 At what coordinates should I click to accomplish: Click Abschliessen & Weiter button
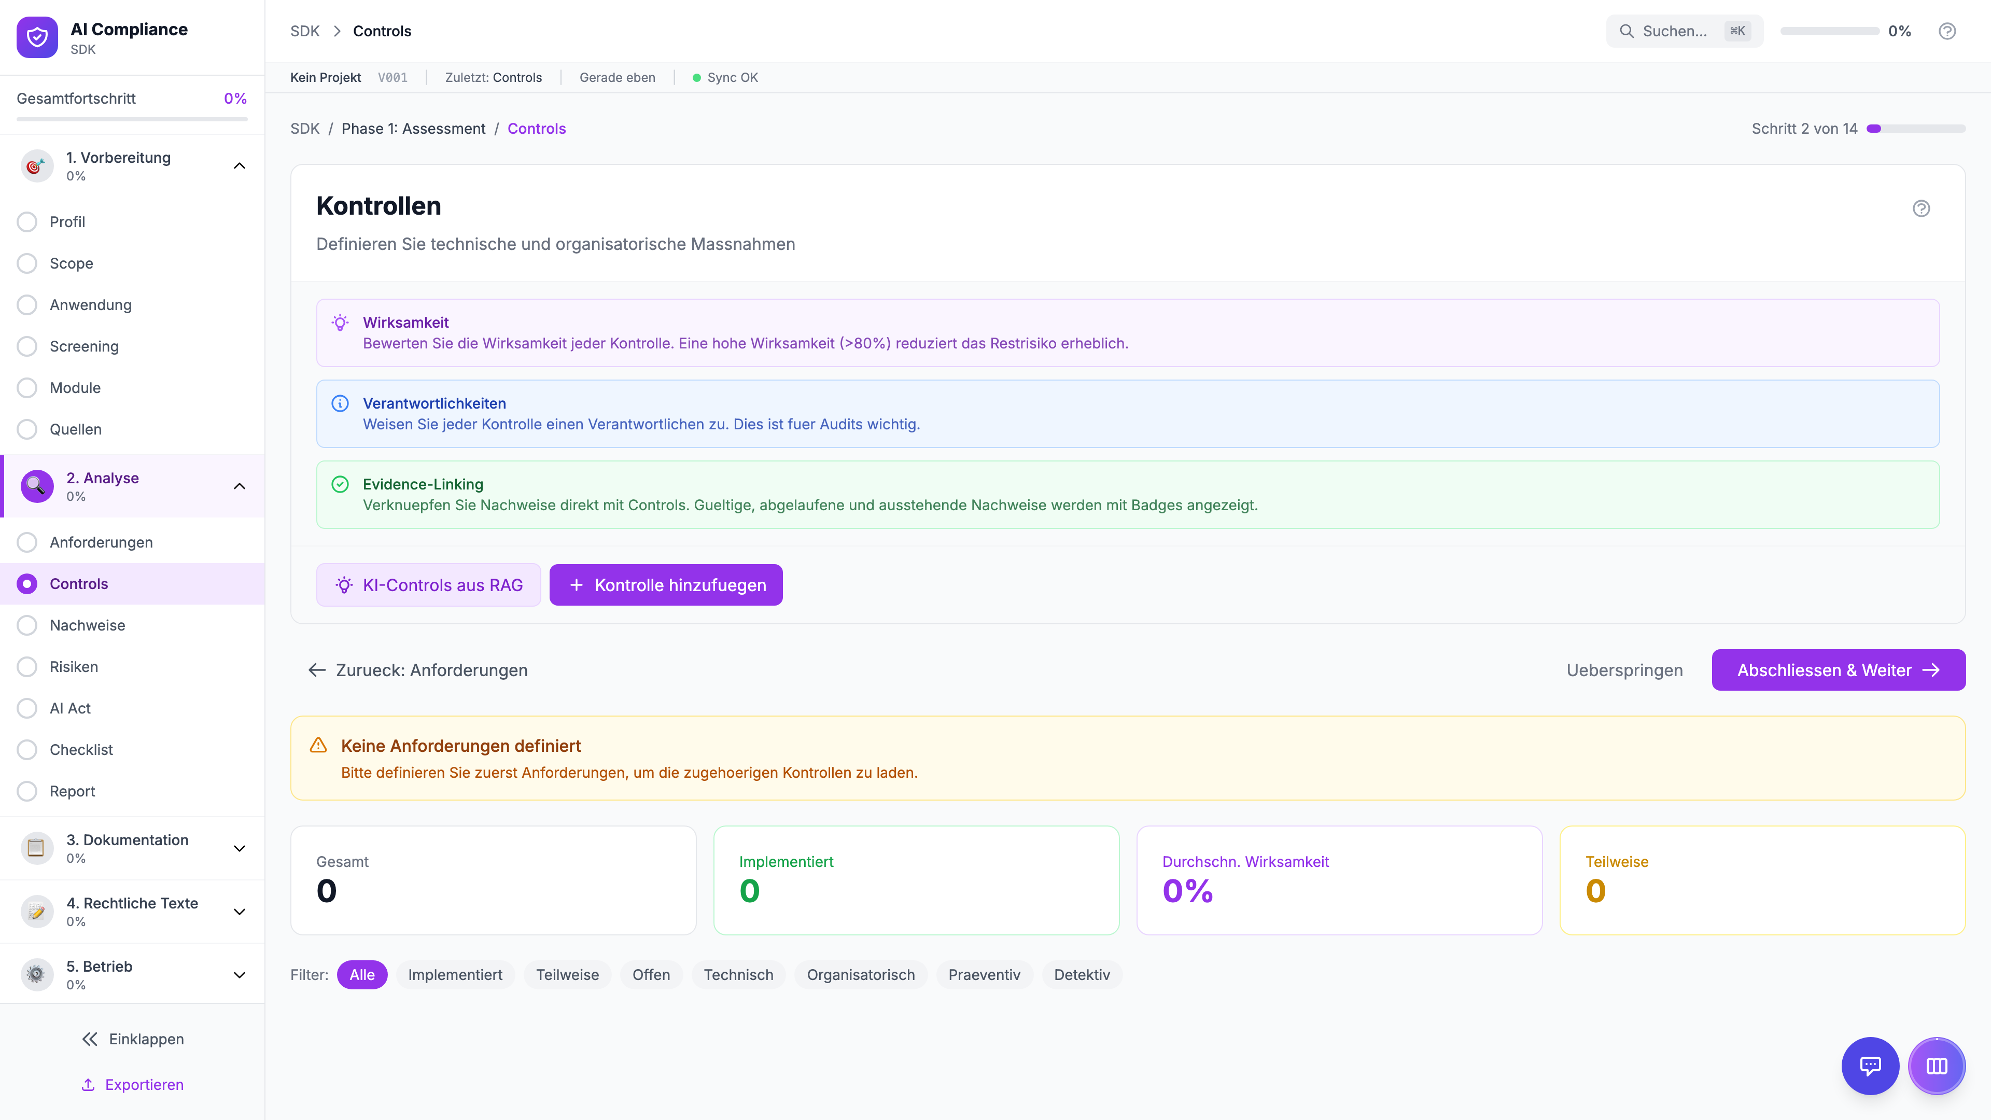tap(1838, 670)
